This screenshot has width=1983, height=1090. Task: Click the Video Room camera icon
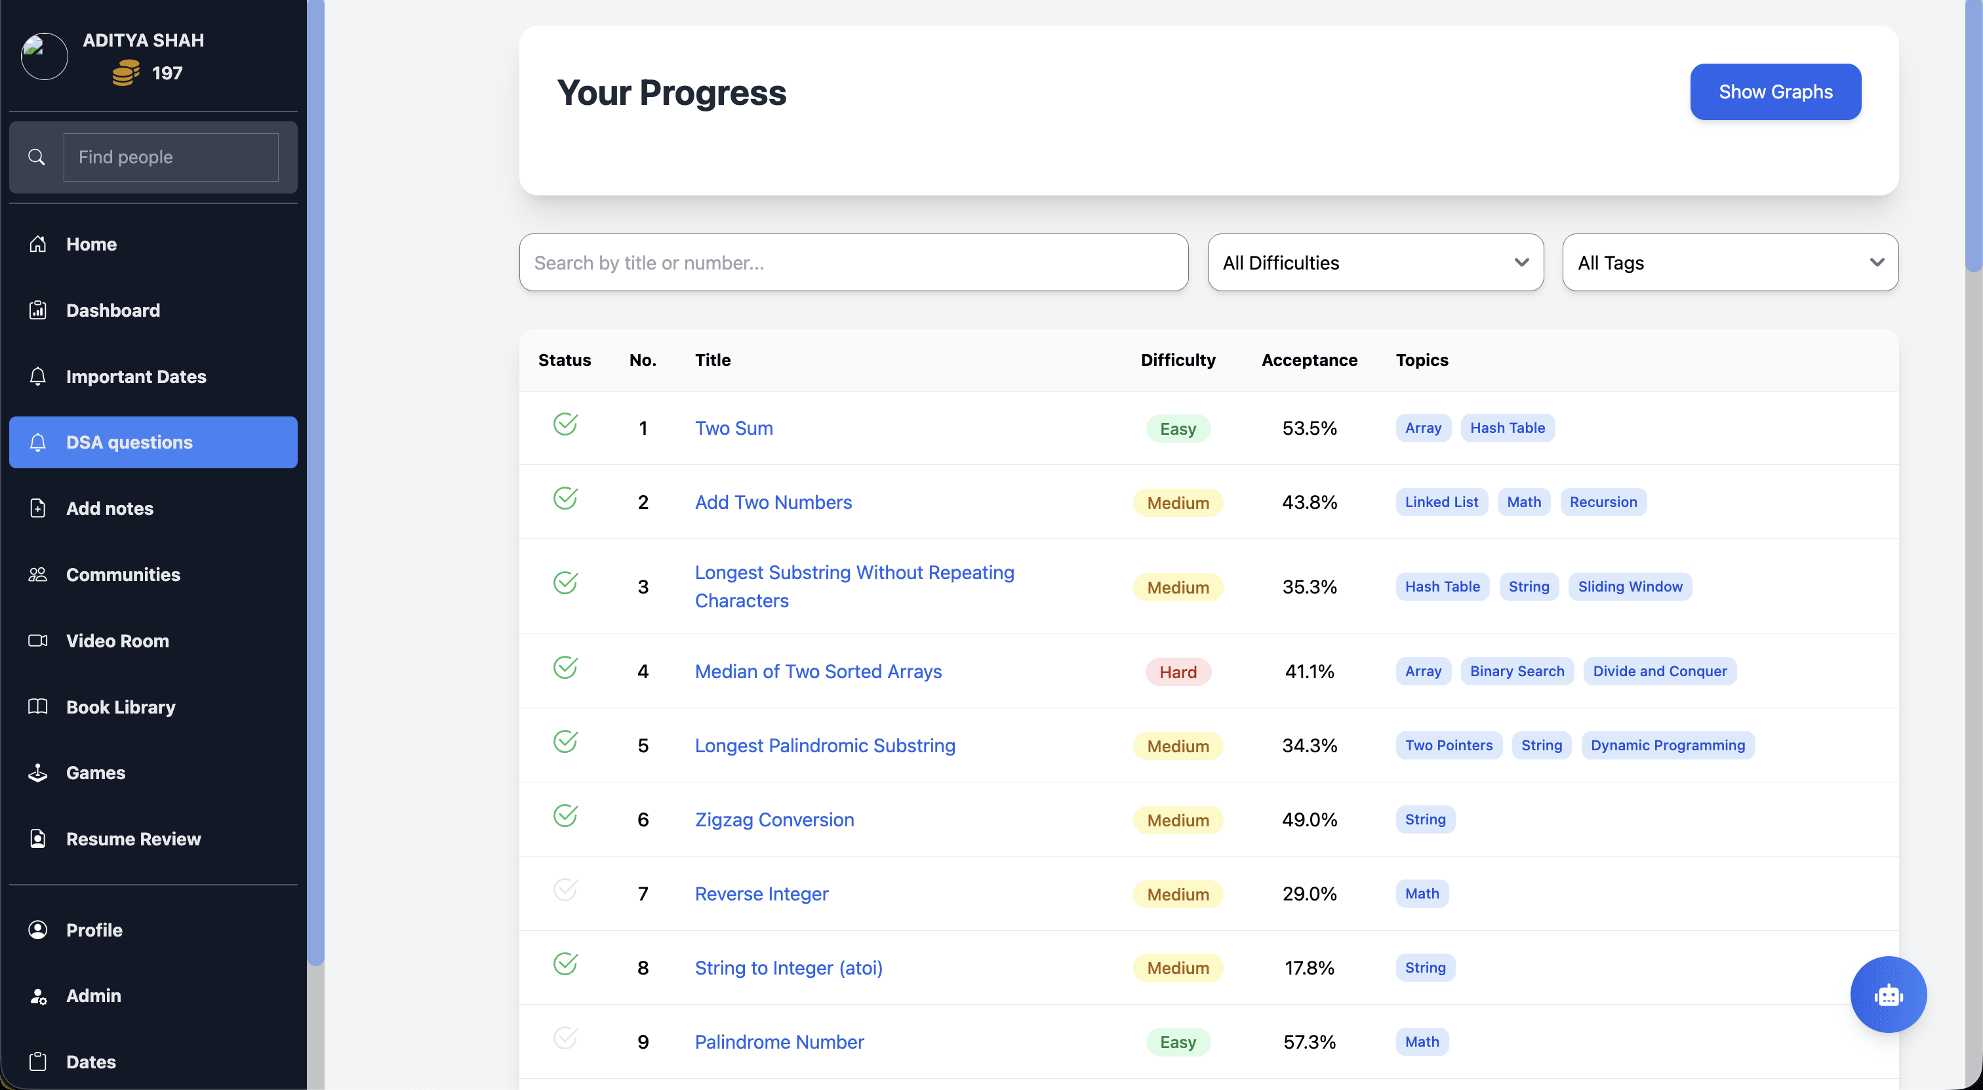[38, 641]
